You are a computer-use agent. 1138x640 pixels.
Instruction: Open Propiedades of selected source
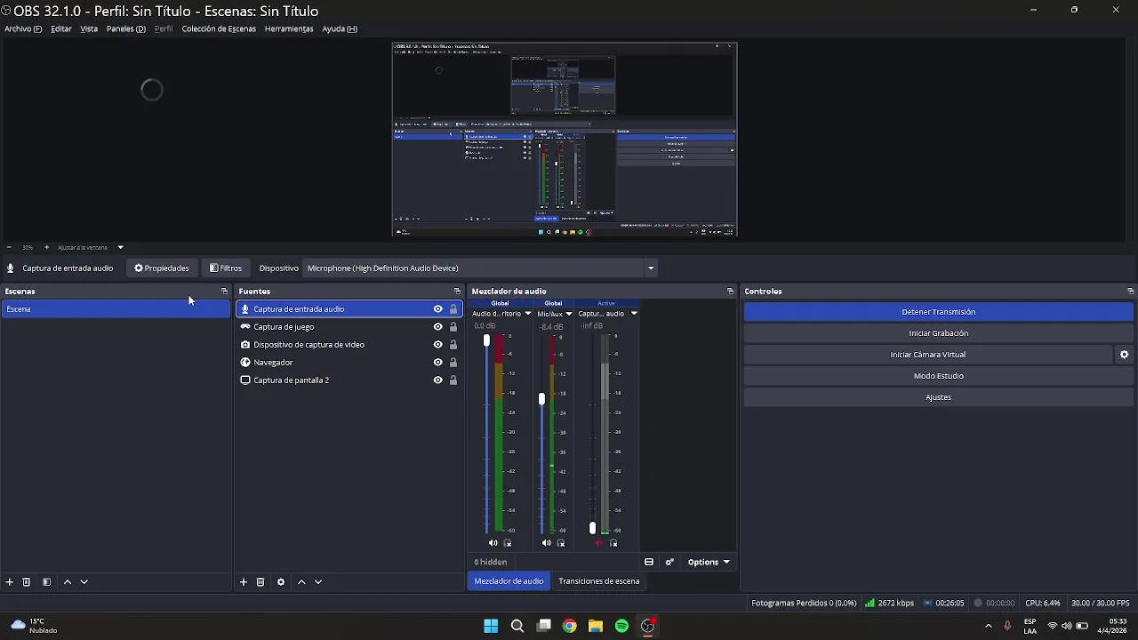click(161, 268)
